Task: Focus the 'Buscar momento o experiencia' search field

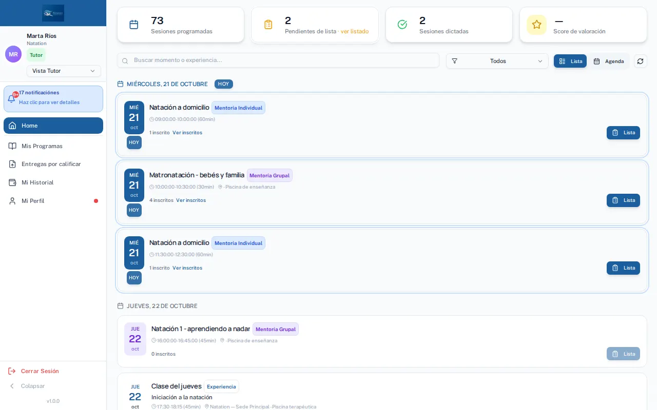Action: (278, 60)
